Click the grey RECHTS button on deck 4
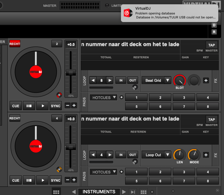This screenshot has width=224, height=195. pos(15,118)
